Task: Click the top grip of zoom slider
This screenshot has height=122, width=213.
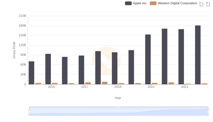Action: (118, 107)
